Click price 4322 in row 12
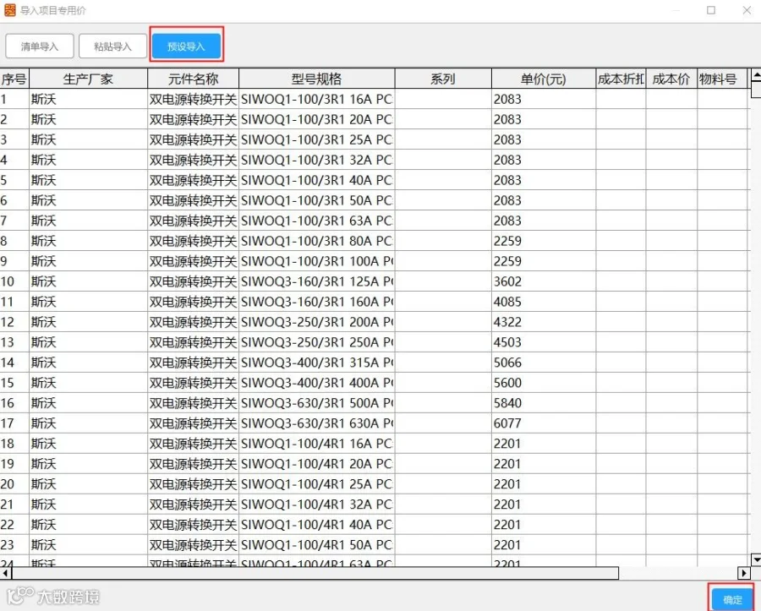Image resolution: width=761 pixels, height=611 pixels. 544,322
